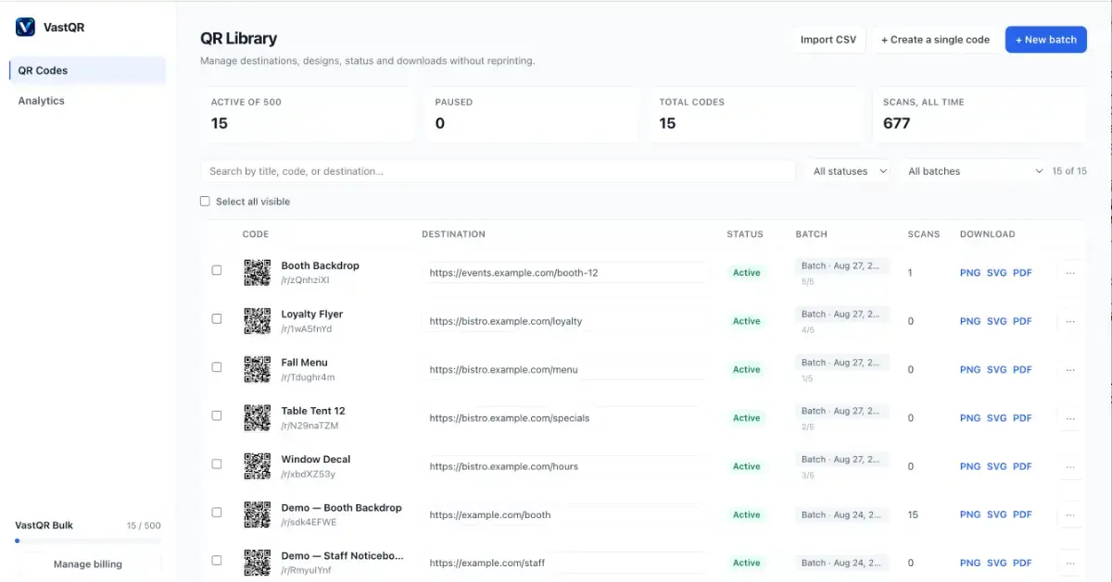This screenshot has height=582, width=1112.
Task: Open more options for Table Tent 12 row
Action: point(1070,418)
